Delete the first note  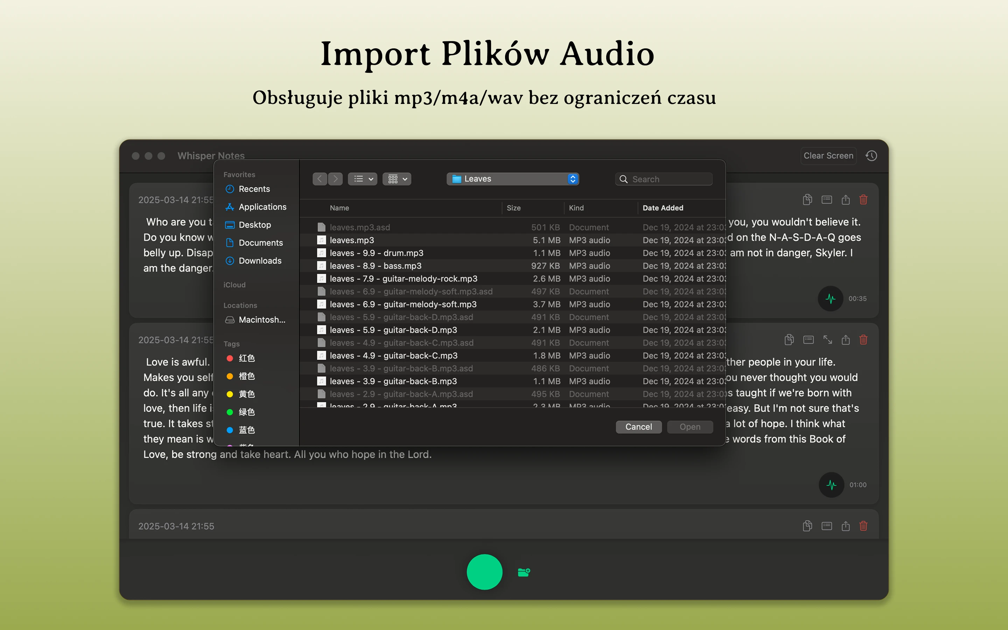click(x=863, y=199)
